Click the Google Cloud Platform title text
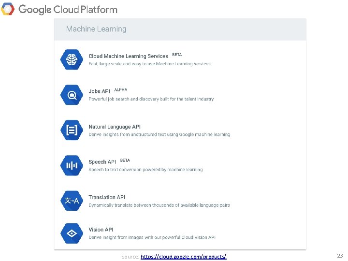 click(68, 10)
